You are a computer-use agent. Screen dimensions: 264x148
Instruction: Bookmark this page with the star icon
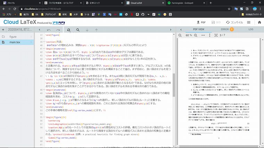(x=229, y=9)
